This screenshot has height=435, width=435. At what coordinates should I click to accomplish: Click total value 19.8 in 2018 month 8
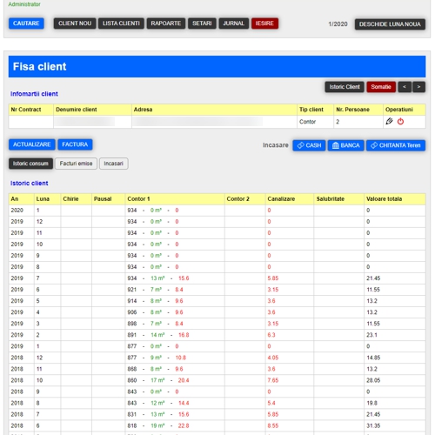point(371,403)
